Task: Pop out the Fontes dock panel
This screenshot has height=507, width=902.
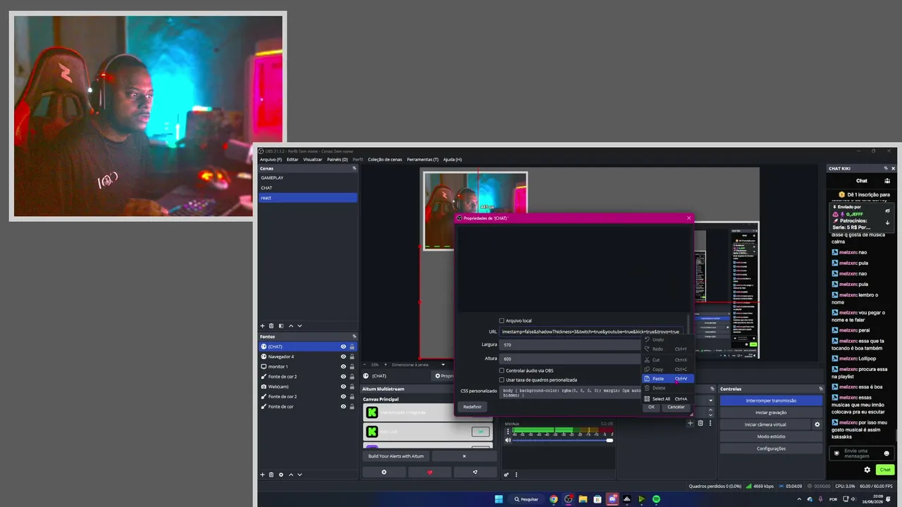Action: (x=354, y=337)
